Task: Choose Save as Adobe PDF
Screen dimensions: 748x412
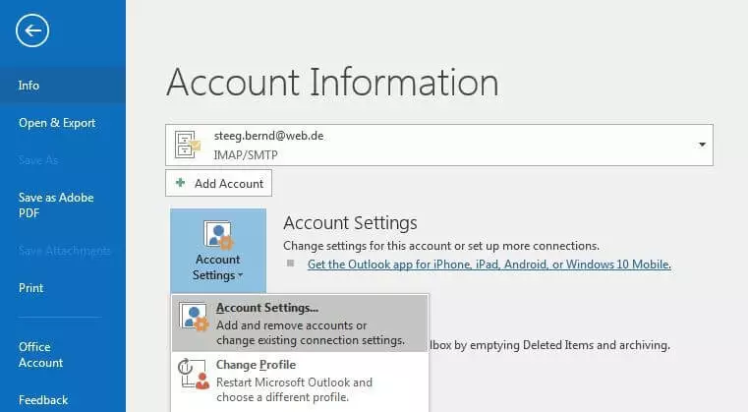Action: [56, 205]
